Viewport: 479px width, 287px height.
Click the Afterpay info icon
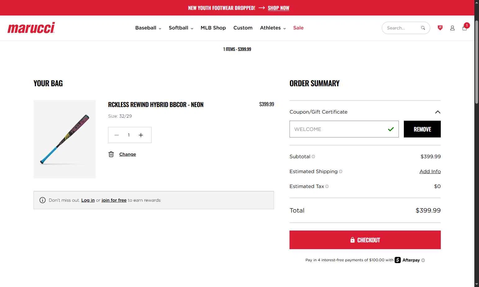[423, 260]
